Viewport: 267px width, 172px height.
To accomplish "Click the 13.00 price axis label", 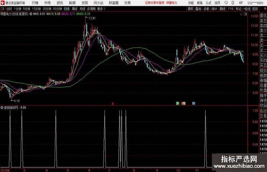I will pos(254,16).
